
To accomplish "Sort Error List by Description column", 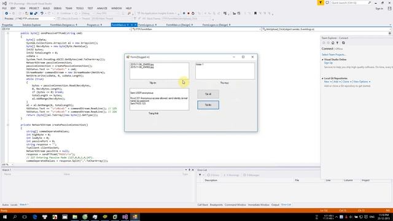I will [x=211, y=180].
